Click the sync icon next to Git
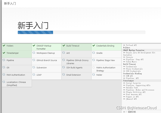Screen dimensions: 161x113 [x=4, y=67]
